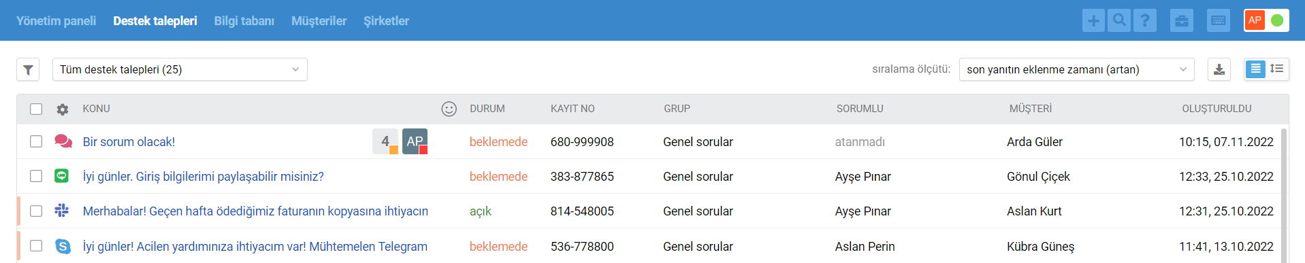Expand 'Tüm destek talepleri (25)' dropdown

click(x=180, y=69)
